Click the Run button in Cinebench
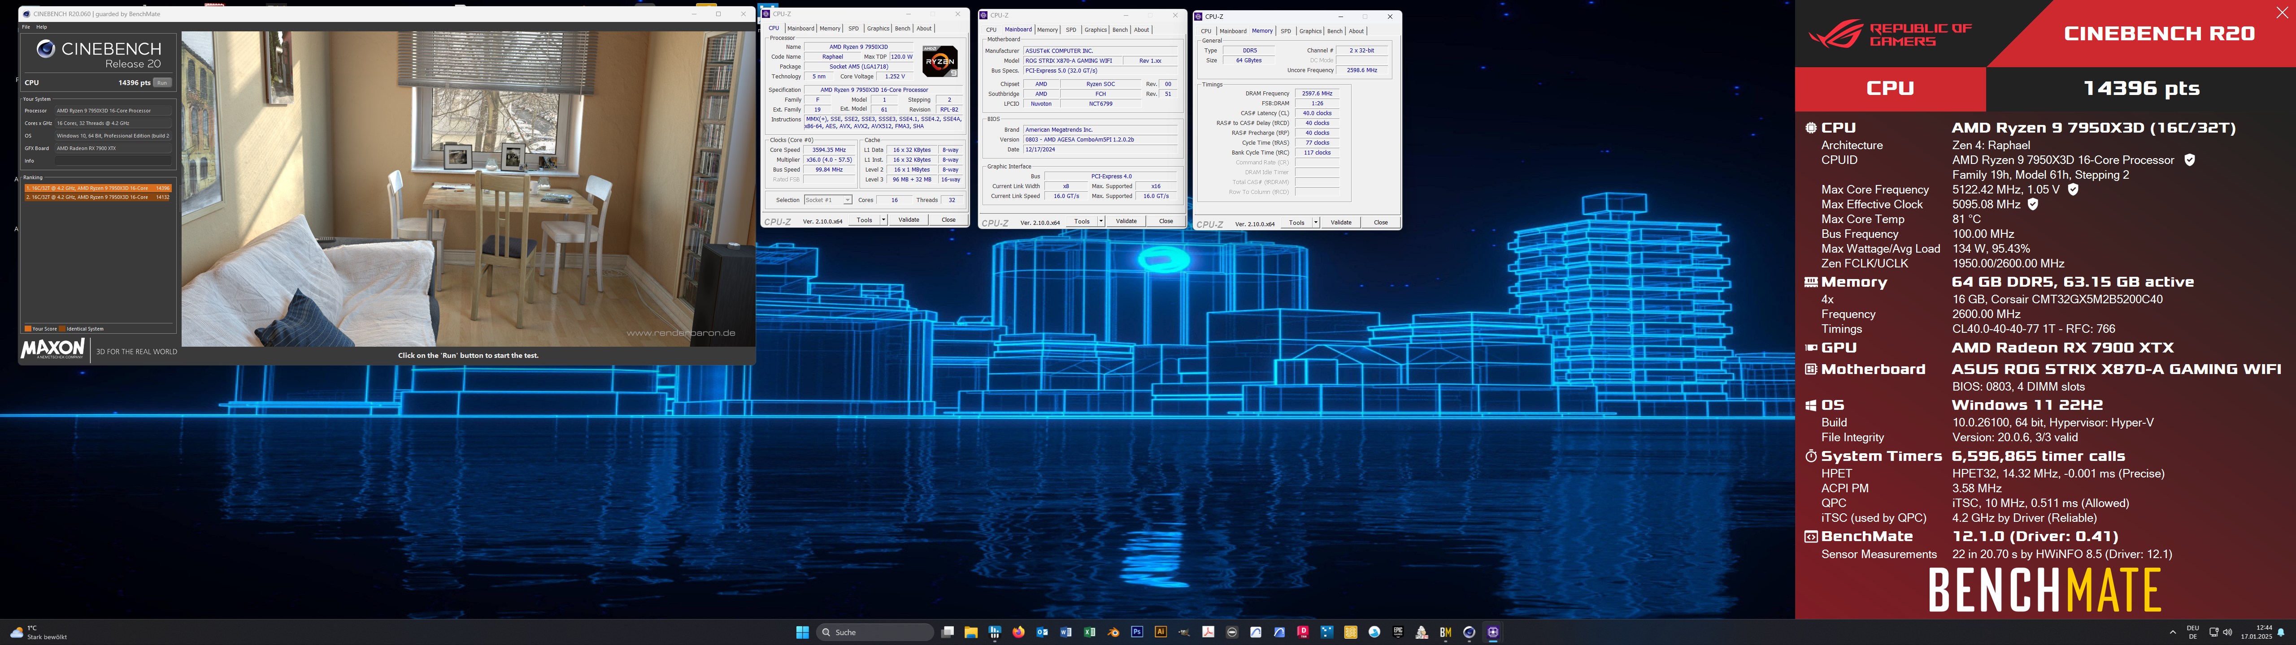The height and width of the screenshot is (645, 2296). tap(161, 83)
